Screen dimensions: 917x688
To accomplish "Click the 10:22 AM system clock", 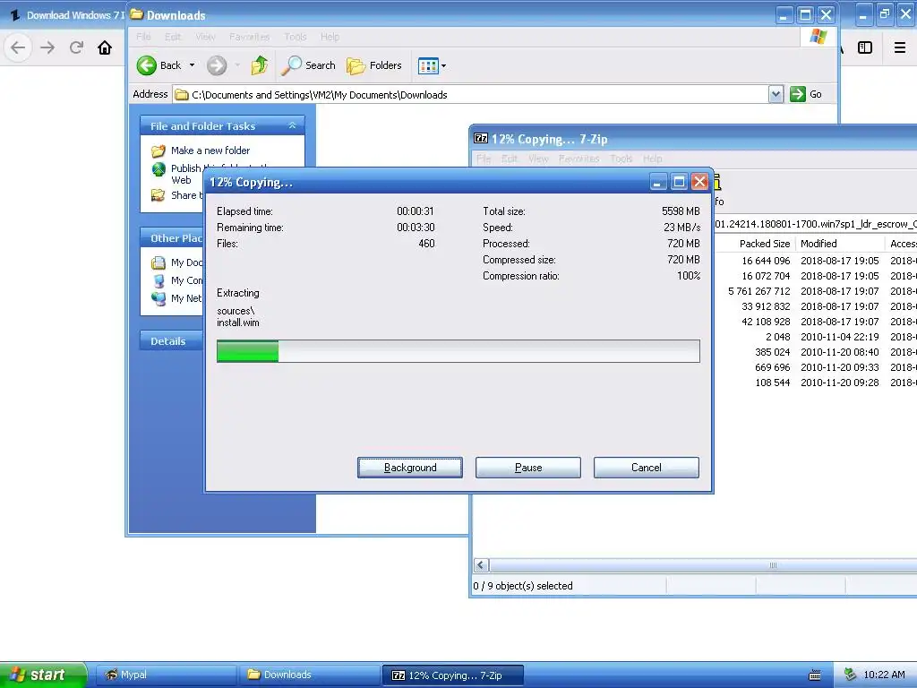I will tap(884, 675).
